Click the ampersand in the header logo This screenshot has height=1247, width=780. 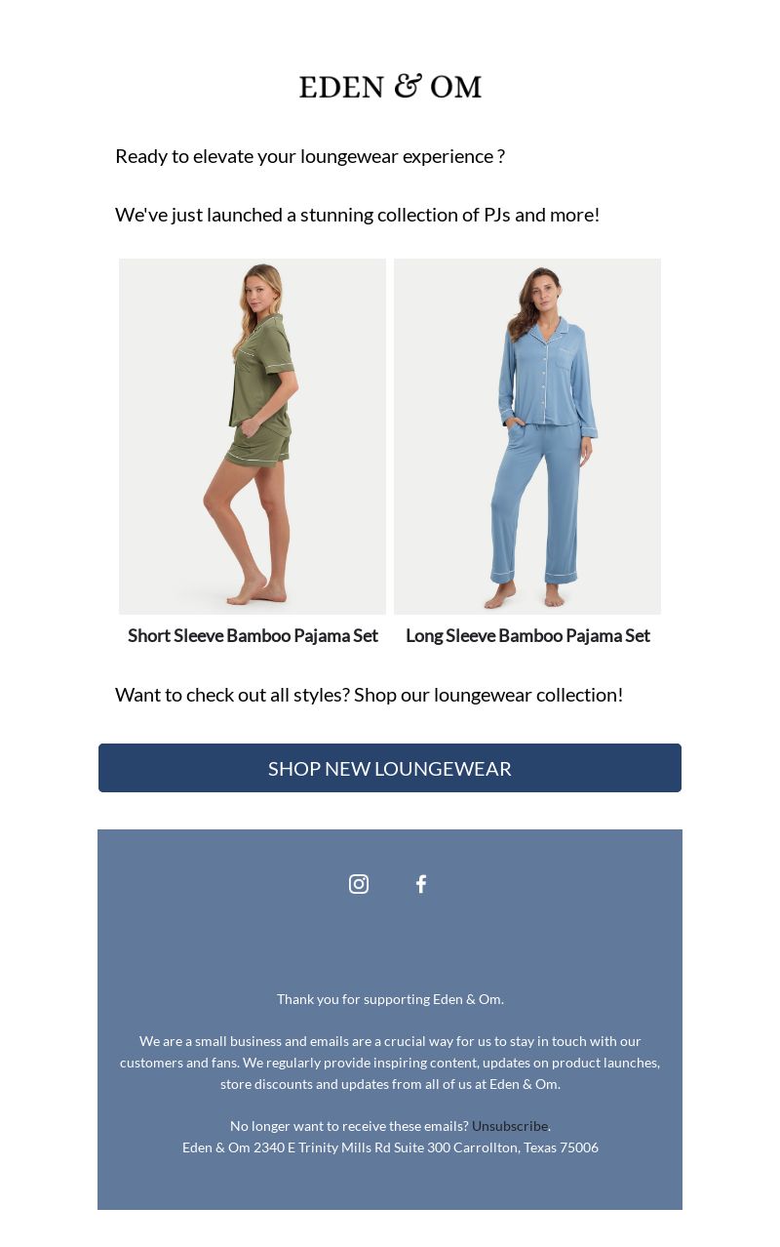click(408, 85)
